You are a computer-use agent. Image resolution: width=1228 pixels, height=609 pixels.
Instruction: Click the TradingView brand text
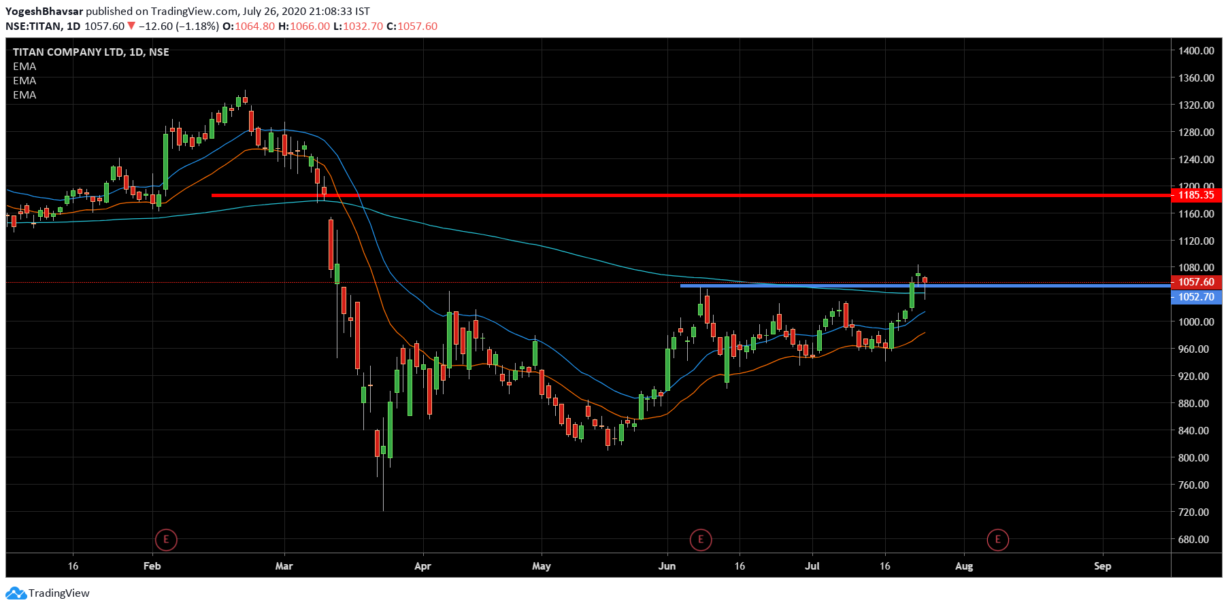pos(59,593)
